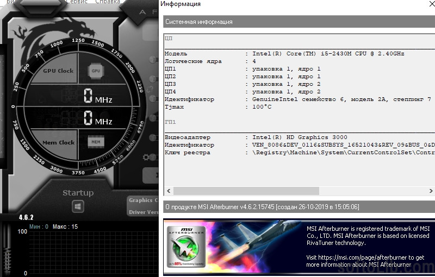Click the left arrow of the horizontal scrollbar

[169, 191]
